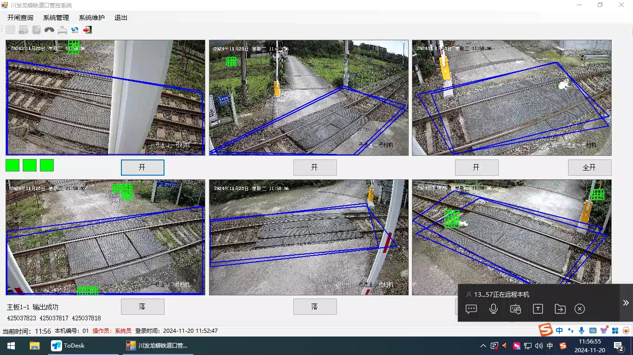Click the T text icon in remote panel
Viewport: 633px width, 355px height.
(x=538, y=309)
